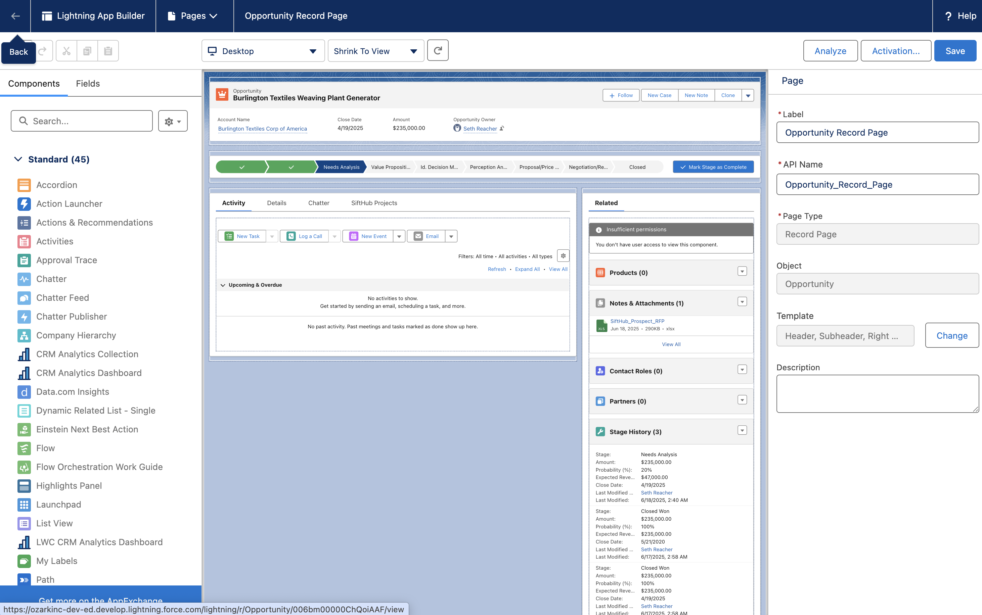The width and height of the screenshot is (982, 615).
Task: Click the back arrow in header
Action: tap(15, 16)
